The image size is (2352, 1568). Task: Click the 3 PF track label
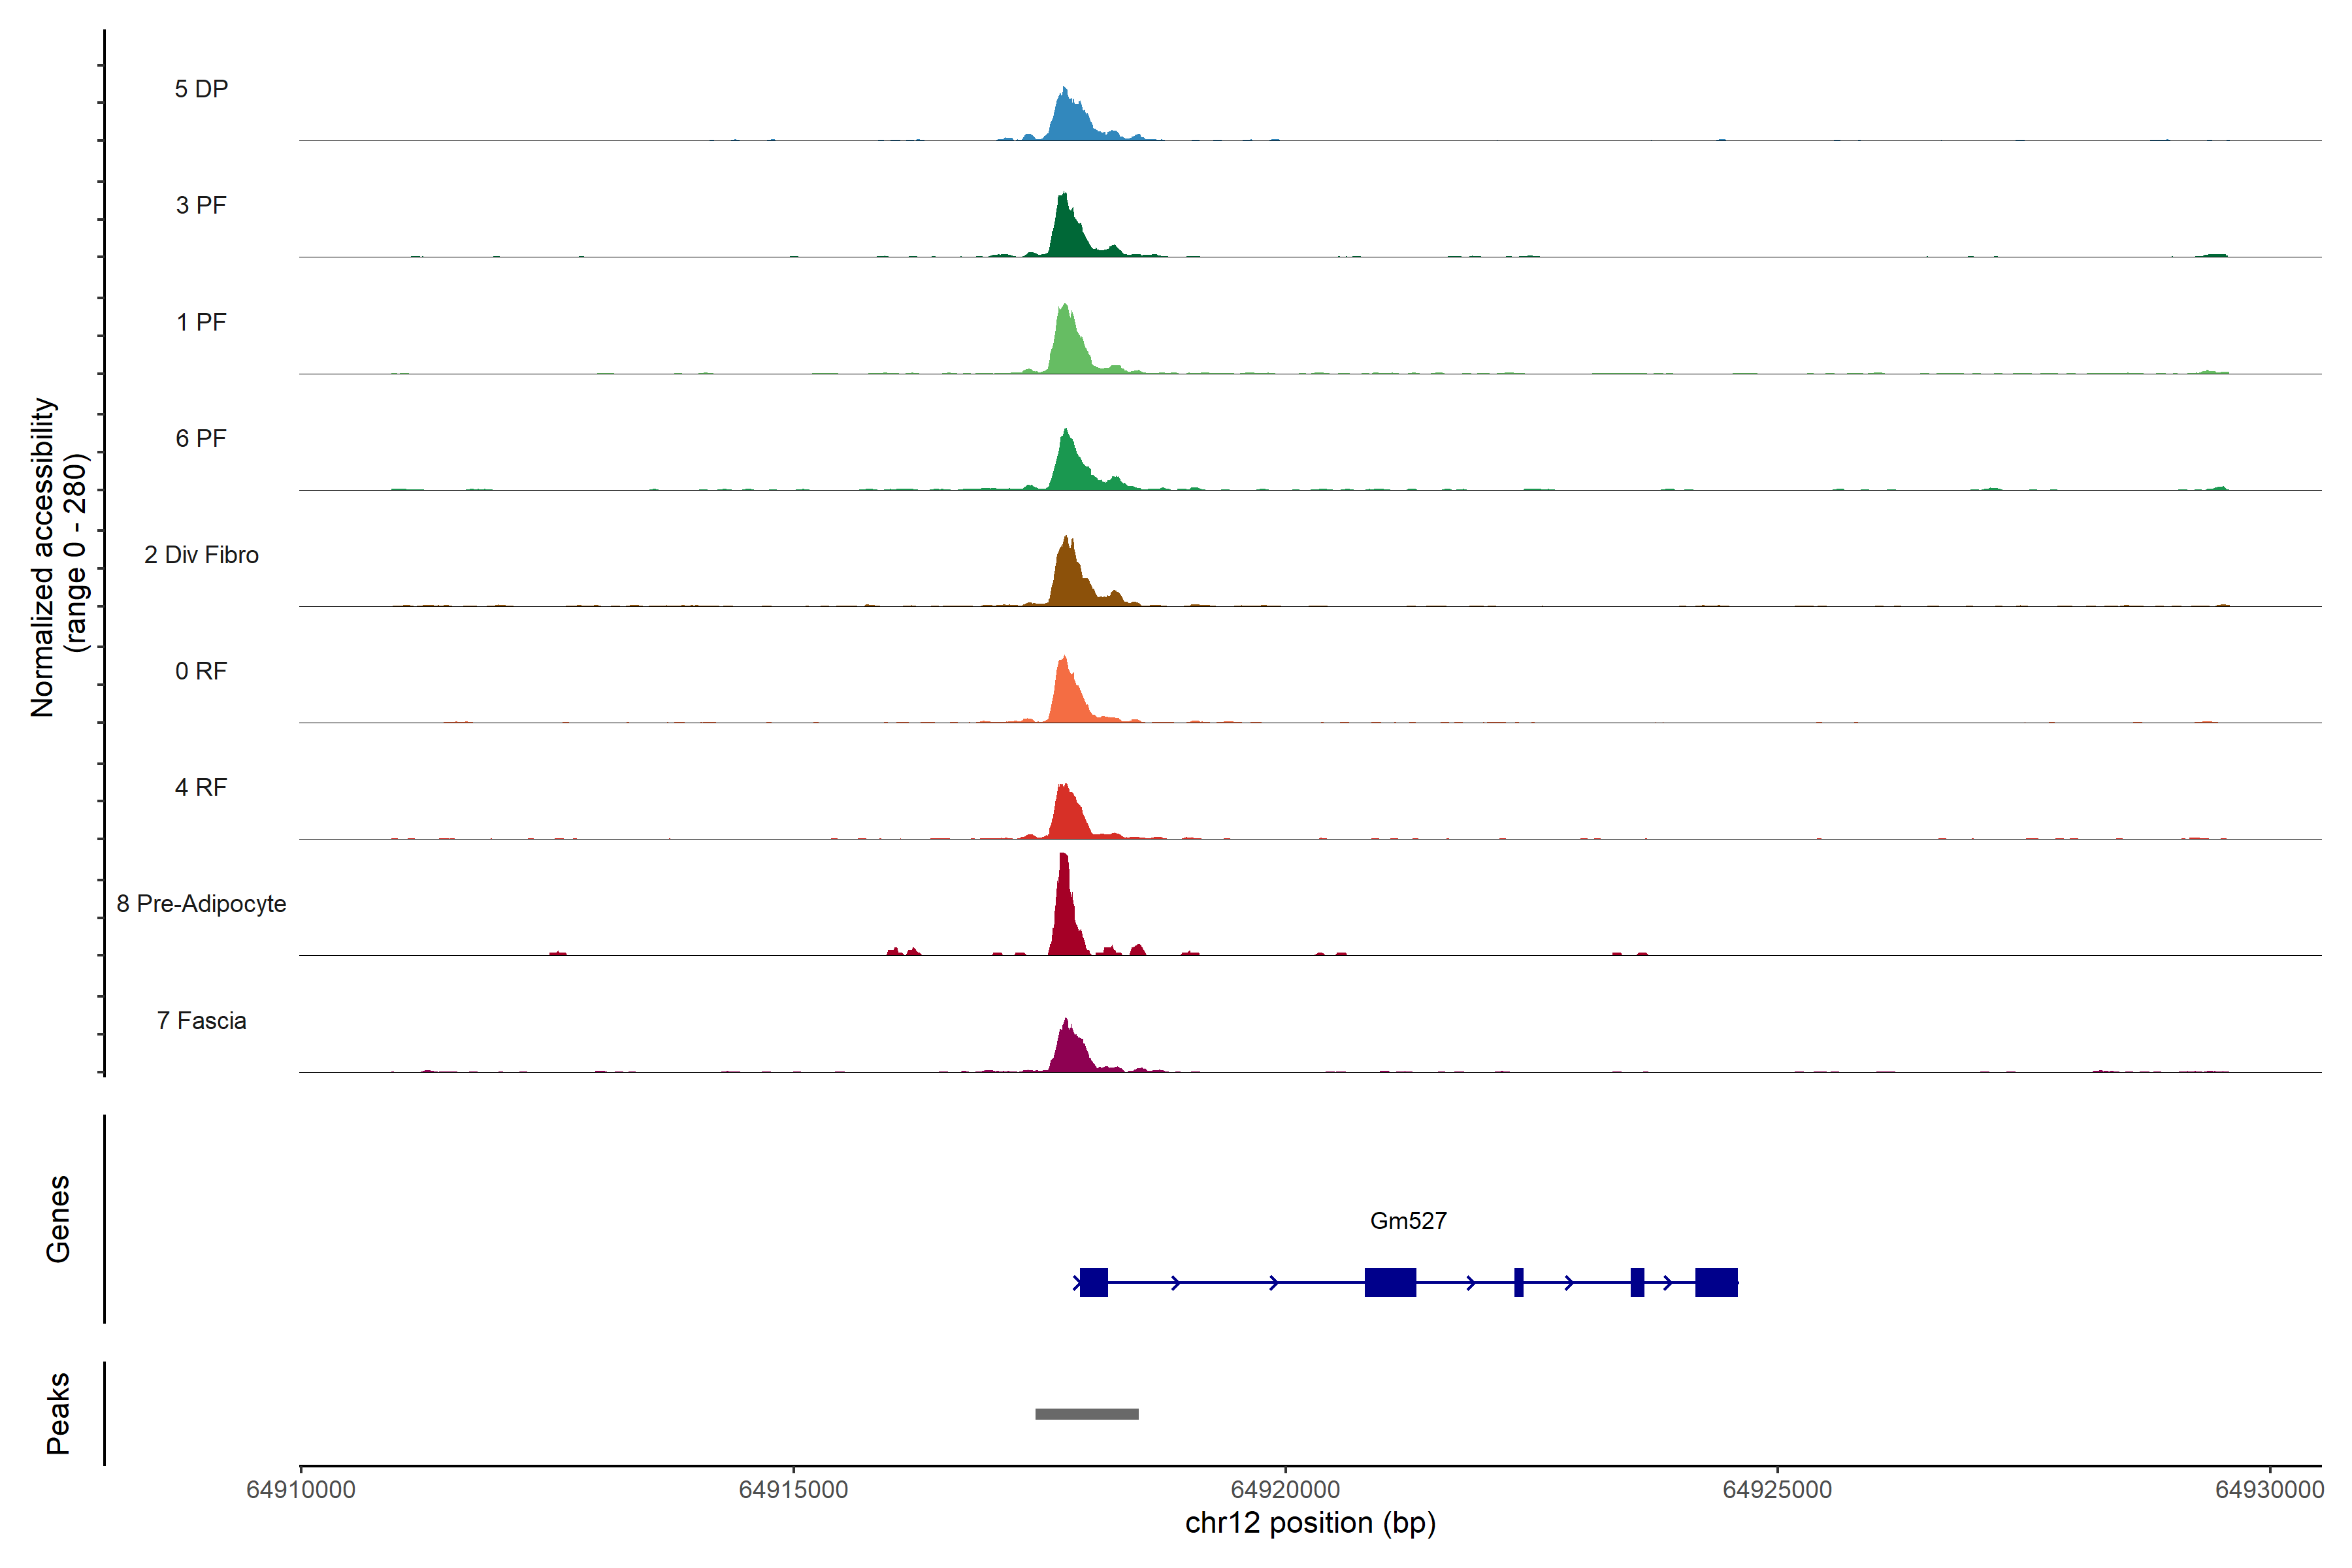[201, 205]
